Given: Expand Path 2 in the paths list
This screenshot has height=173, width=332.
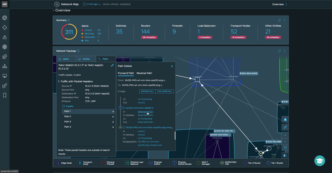Looking at the screenshot, I should coord(113,117).
